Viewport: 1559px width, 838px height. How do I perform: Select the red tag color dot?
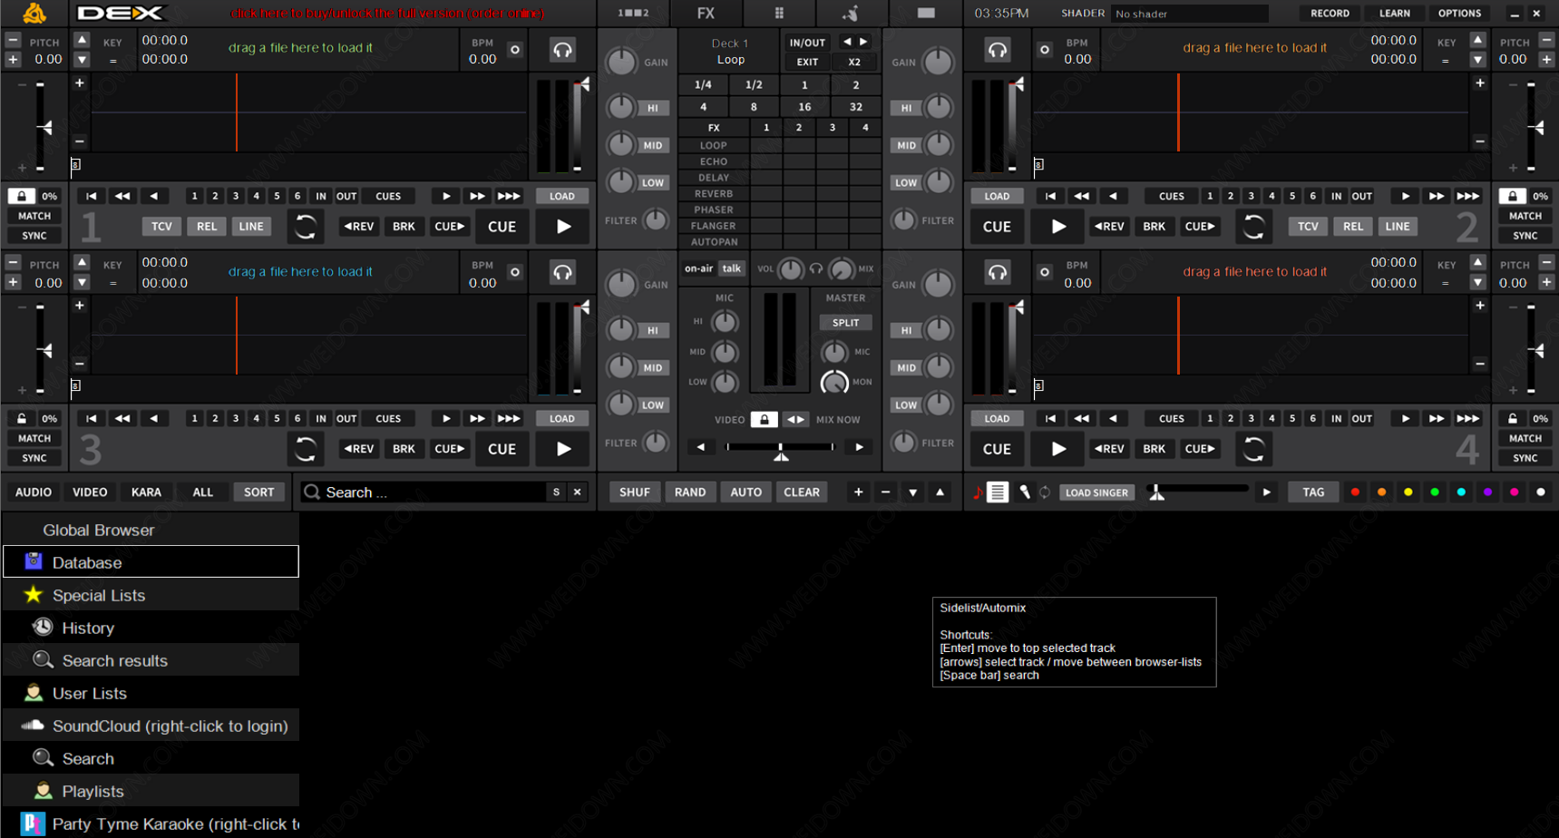pos(1355,492)
